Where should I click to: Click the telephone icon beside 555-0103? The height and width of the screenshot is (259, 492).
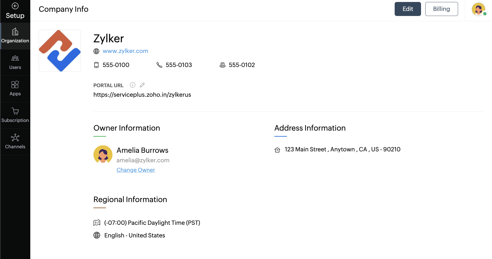tap(159, 65)
